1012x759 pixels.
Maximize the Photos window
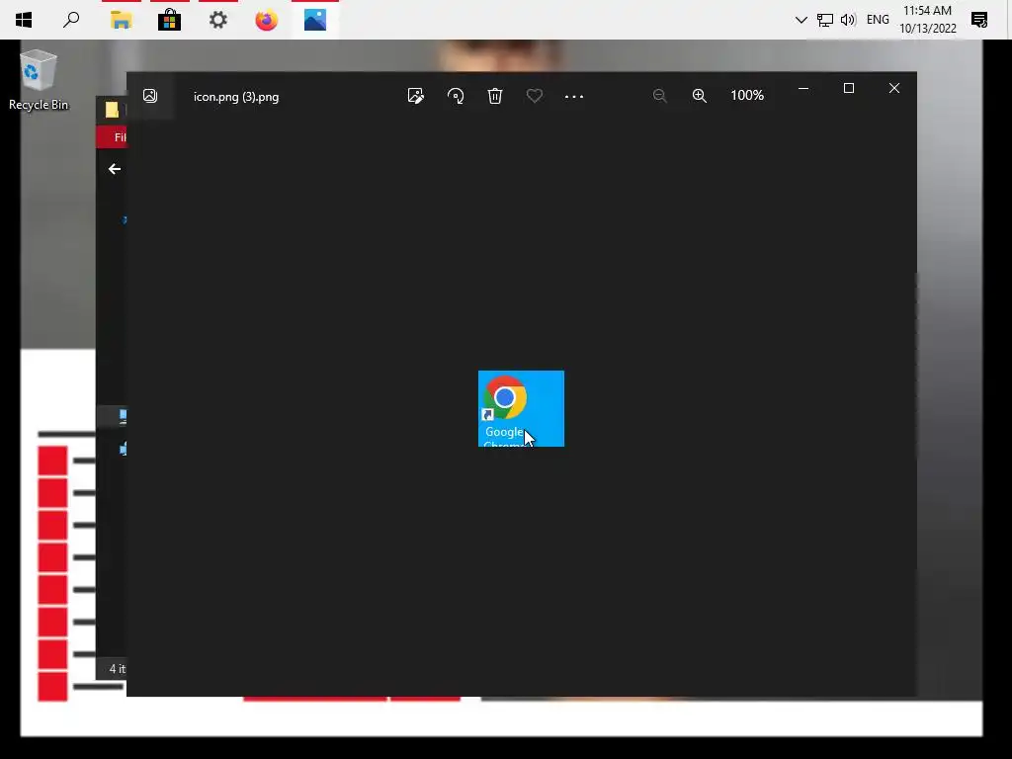click(x=849, y=88)
